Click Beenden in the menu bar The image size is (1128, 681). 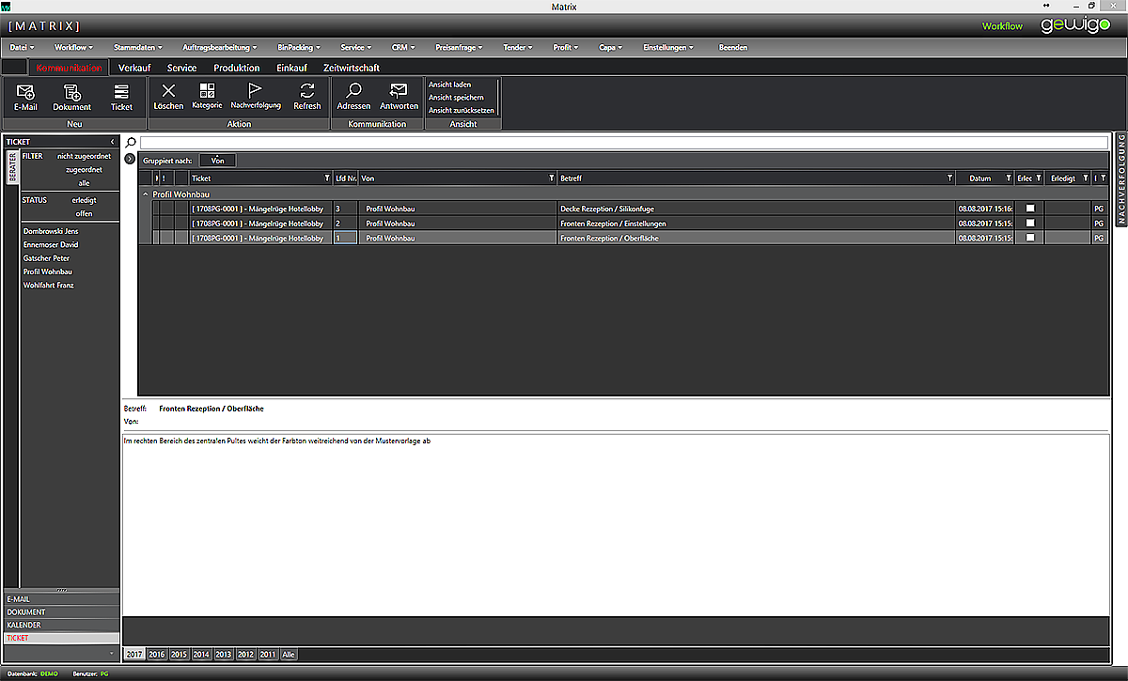click(733, 47)
